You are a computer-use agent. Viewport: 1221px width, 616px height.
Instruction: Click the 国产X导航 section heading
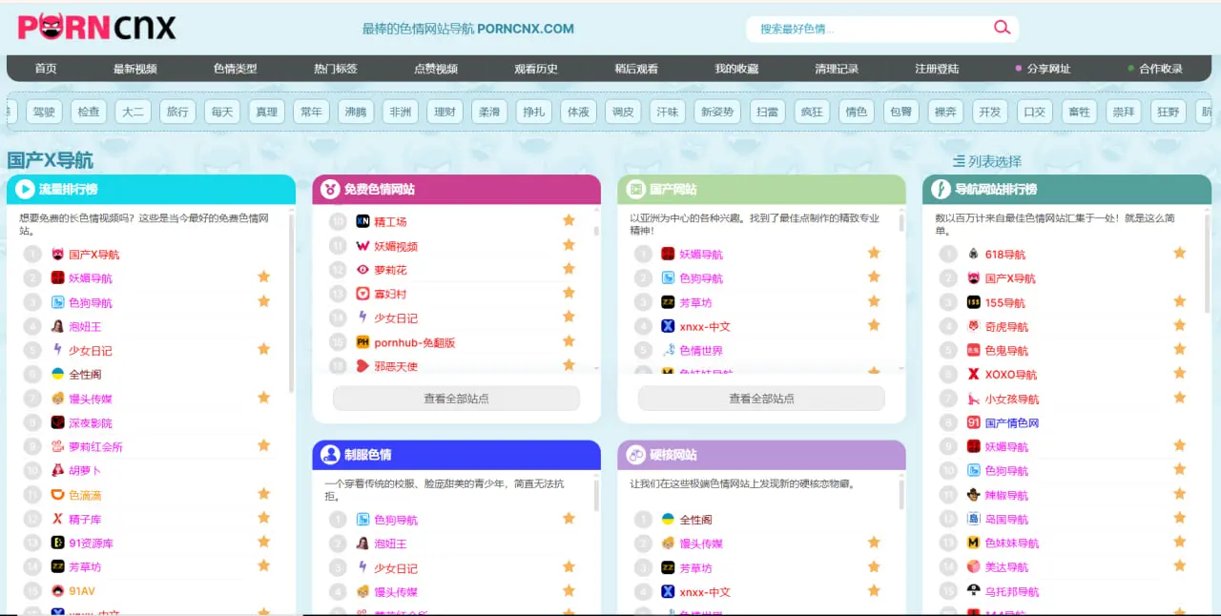pos(51,160)
